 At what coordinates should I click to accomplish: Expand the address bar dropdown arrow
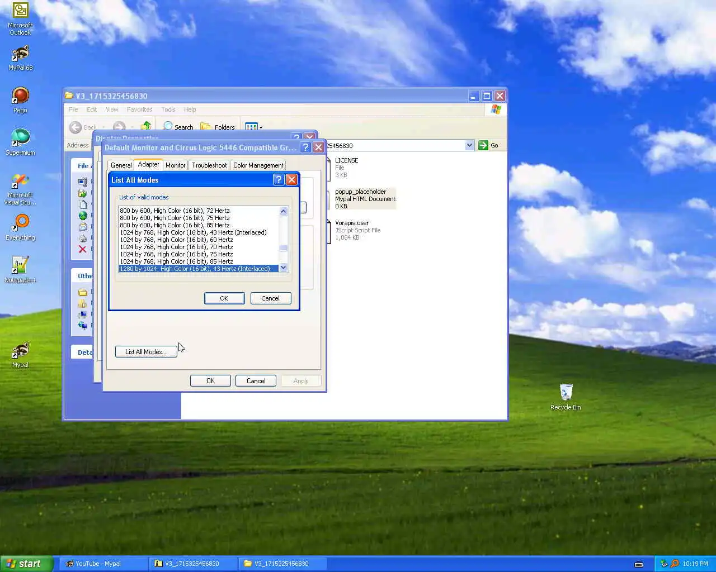469,145
